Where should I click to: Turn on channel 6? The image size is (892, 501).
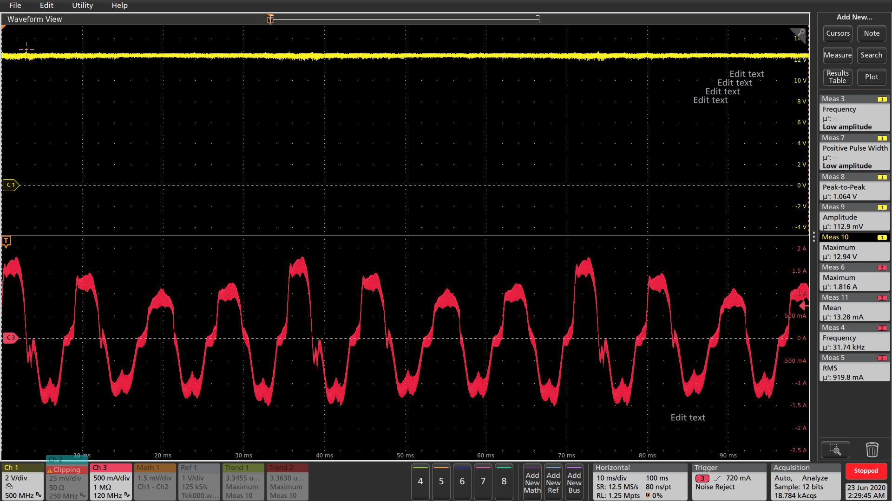[462, 482]
